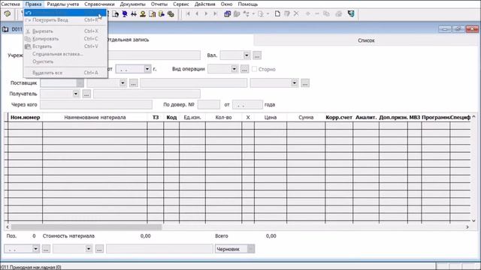This screenshot has width=481, height=270.
Task: Click the horizontal scrollbar thumb under table
Action: 86,227
